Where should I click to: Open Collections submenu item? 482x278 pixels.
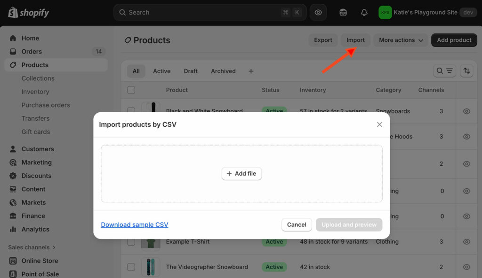click(38, 78)
